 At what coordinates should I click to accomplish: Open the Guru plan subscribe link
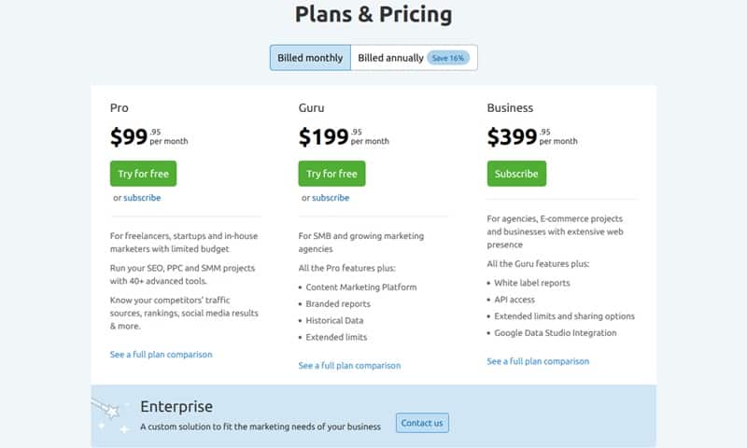[x=331, y=198]
